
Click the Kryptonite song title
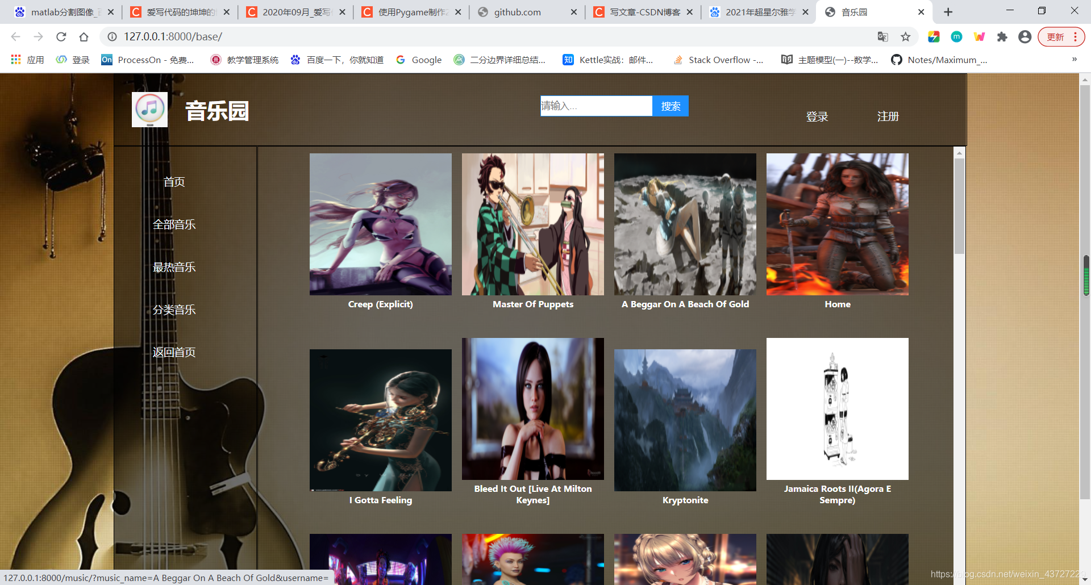685,500
